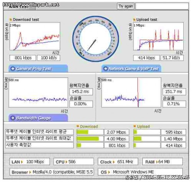
Task: Click the arrow icon on General Ping Test
Action: click(x=13, y=68)
